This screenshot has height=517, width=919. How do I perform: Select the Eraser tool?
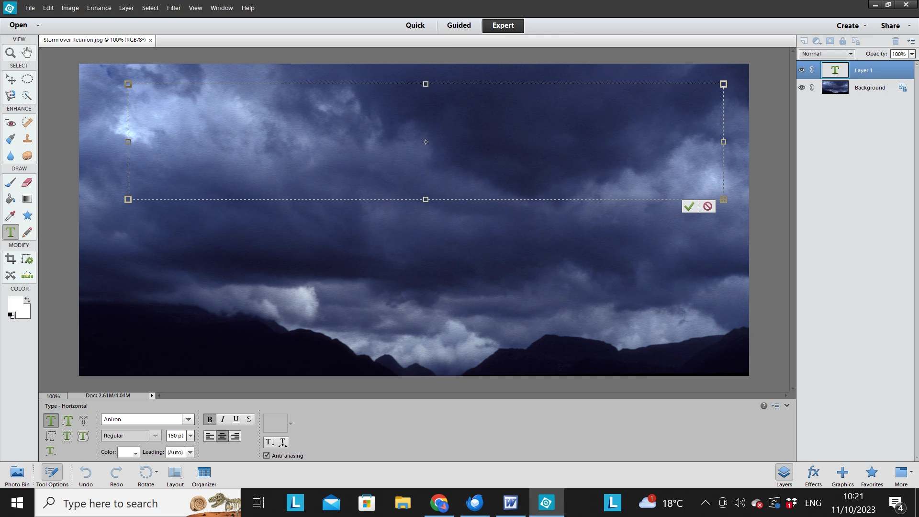click(x=27, y=182)
